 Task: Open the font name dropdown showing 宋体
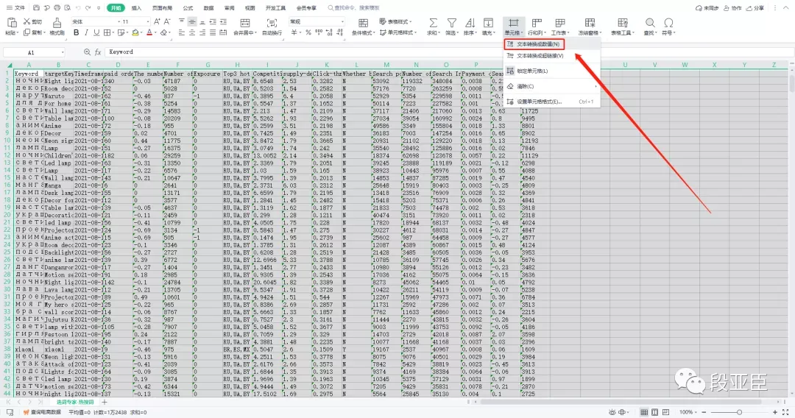coord(95,22)
